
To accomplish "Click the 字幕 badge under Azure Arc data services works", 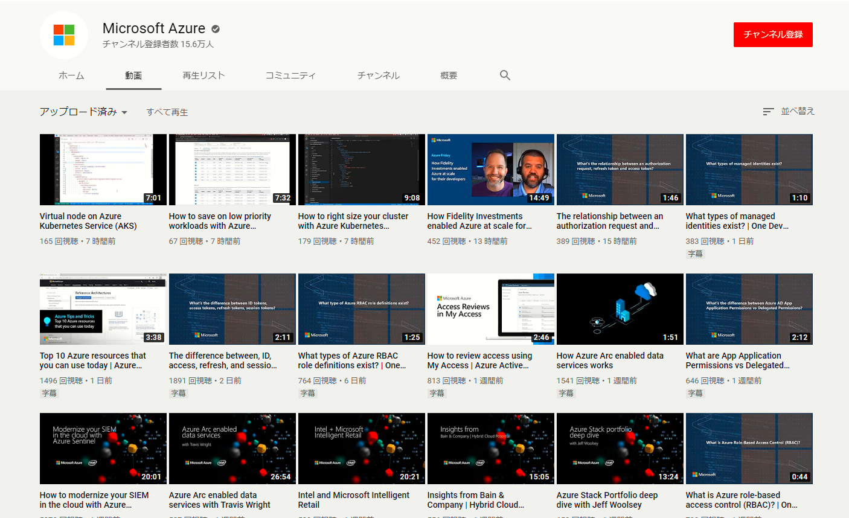I will 566,394.
